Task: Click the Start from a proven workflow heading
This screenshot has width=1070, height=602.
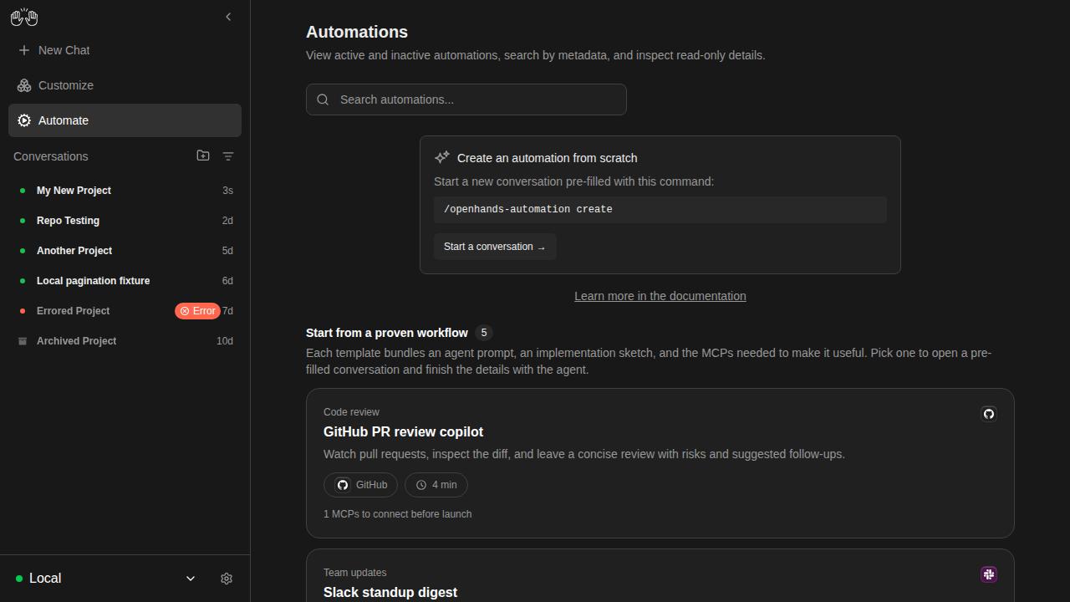Action: (387, 333)
